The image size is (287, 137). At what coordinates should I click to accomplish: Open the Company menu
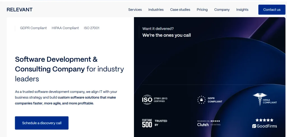222,10
